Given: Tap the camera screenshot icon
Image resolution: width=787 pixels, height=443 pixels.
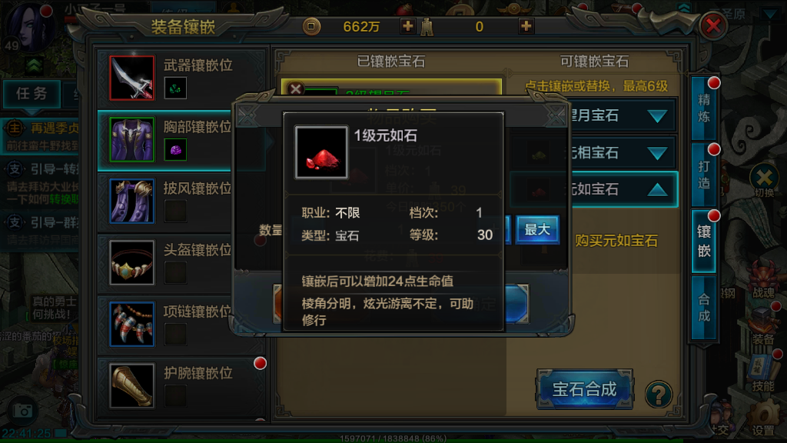Looking at the screenshot, I should (x=22, y=411).
